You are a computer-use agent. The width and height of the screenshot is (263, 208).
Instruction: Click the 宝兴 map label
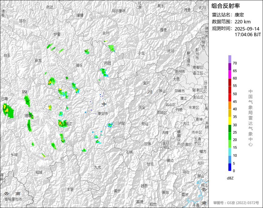146,83
